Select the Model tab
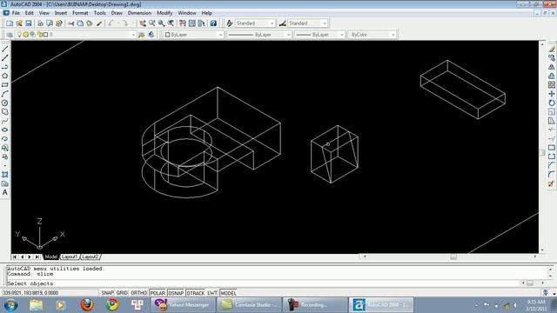The image size is (557, 313). pyautogui.click(x=50, y=256)
